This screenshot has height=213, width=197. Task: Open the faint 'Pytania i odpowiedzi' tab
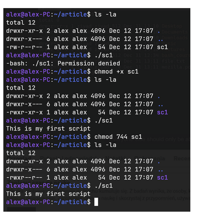68,158
